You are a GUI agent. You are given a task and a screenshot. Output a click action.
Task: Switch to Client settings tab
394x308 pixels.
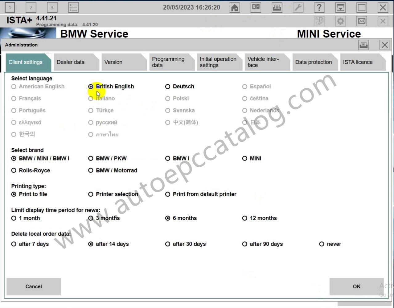coord(28,62)
